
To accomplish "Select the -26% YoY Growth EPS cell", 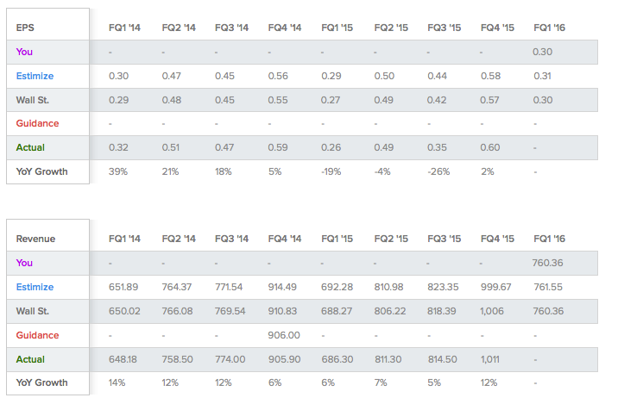I will 438,171.
